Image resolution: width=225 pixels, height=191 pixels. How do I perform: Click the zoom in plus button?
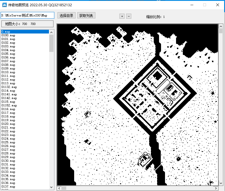[x=122, y=16]
